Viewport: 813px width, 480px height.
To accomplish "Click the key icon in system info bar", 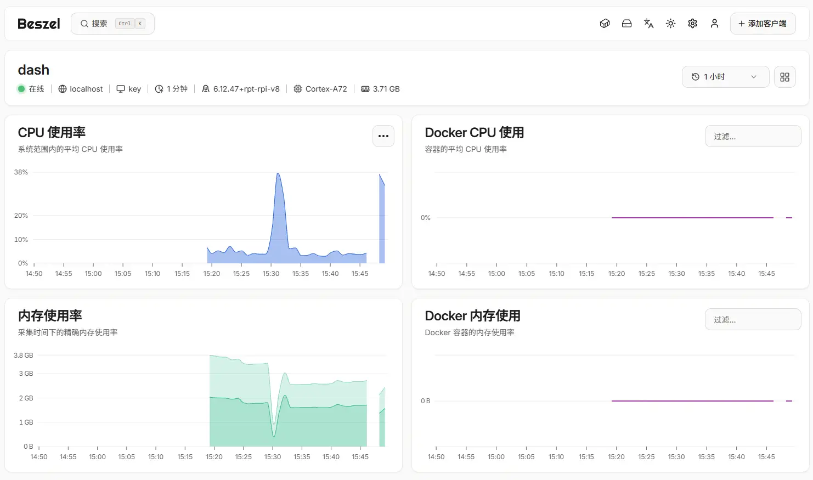I will 120,88.
